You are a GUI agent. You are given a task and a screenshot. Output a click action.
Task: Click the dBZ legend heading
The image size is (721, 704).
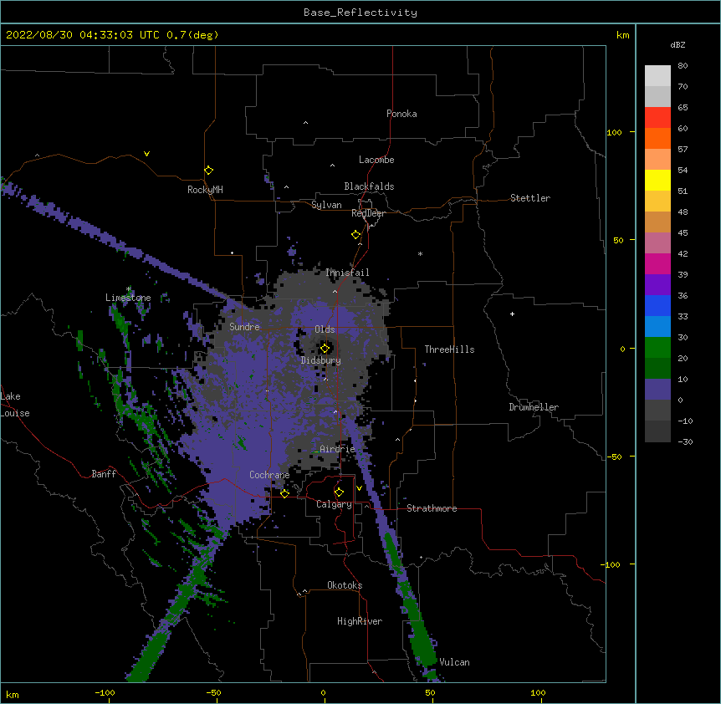click(678, 44)
